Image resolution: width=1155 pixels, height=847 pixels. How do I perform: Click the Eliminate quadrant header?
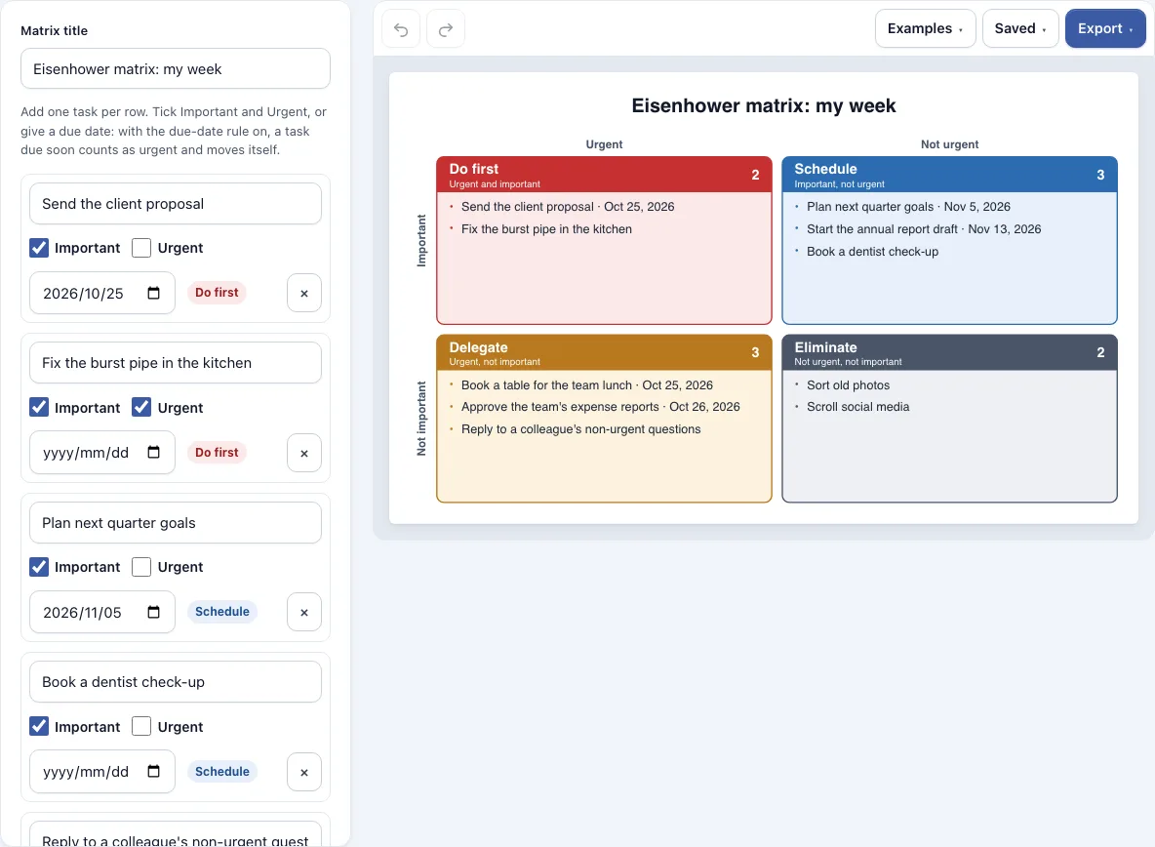coord(949,353)
